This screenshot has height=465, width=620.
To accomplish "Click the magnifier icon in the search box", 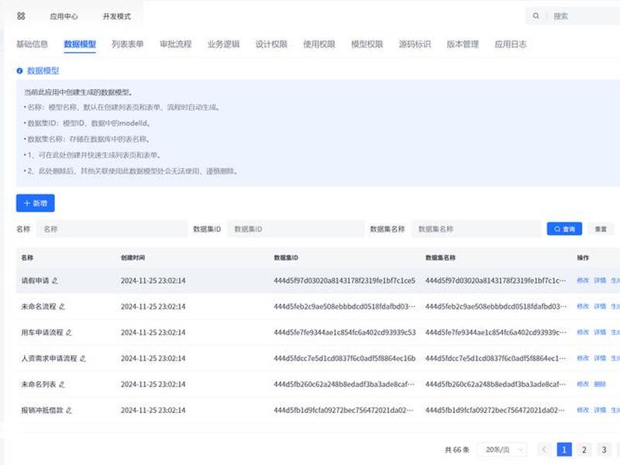I will (536, 15).
